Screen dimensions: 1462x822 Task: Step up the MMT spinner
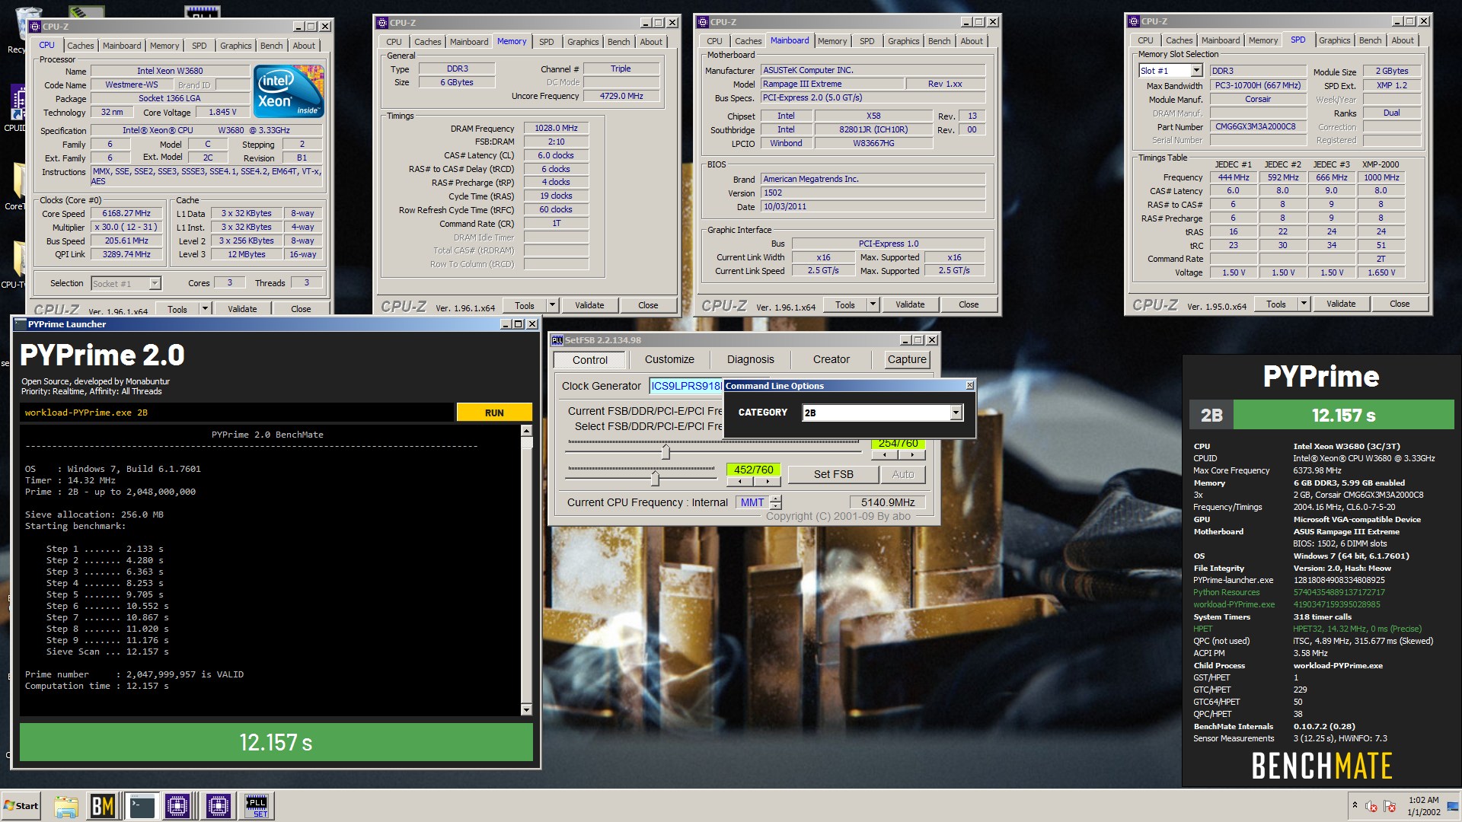(776, 499)
